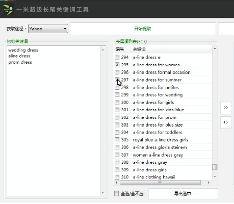
Task: Click the 'prom dress' line in initial keywords
Action: (x=20, y=62)
